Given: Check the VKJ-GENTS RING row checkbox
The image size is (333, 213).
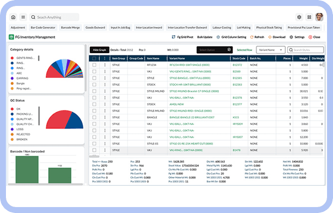Looking at the screenshot, I should [x=94, y=71].
